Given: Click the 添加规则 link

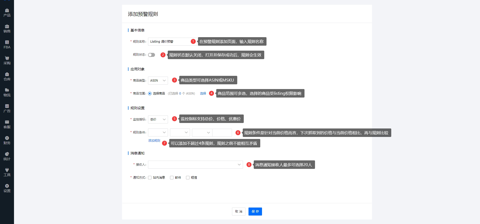Looking at the screenshot, I should tap(154, 141).
